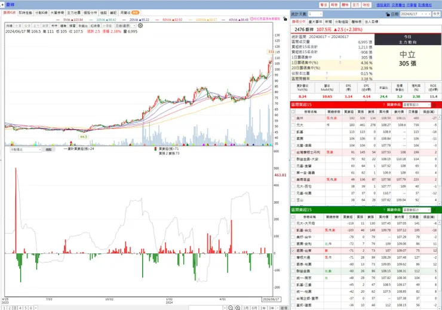
Task: Open the 新聞 tab in right panel
Action: [x=329, y=22]
